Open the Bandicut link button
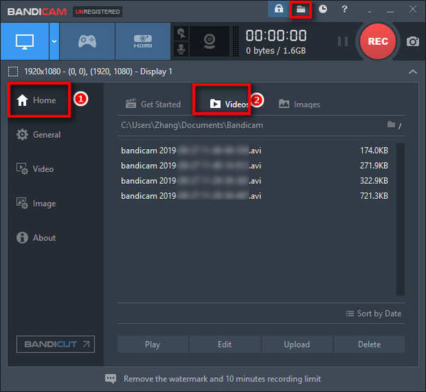426x392 pixels. click(55, 344)
